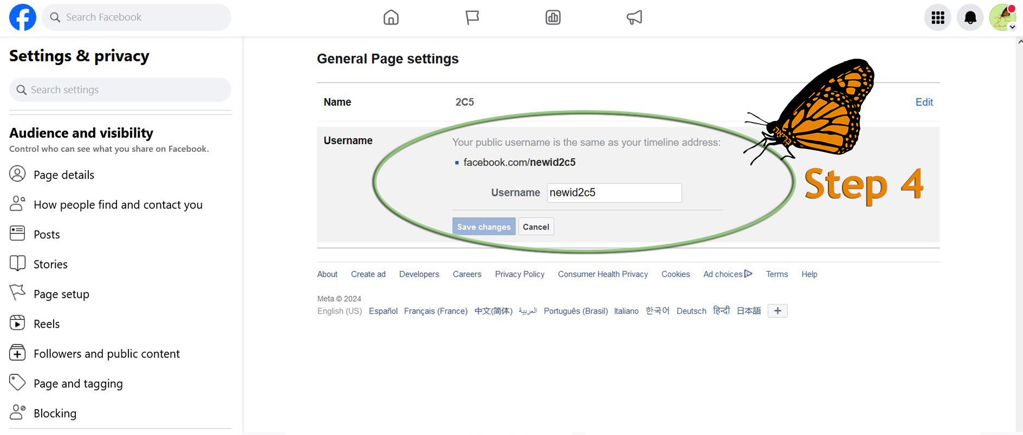Click the Reels play icon
1023x435 pixels.
pos(17,323)
